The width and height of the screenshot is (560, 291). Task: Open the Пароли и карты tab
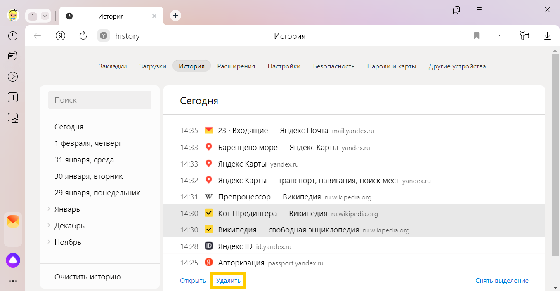[392, 66]
